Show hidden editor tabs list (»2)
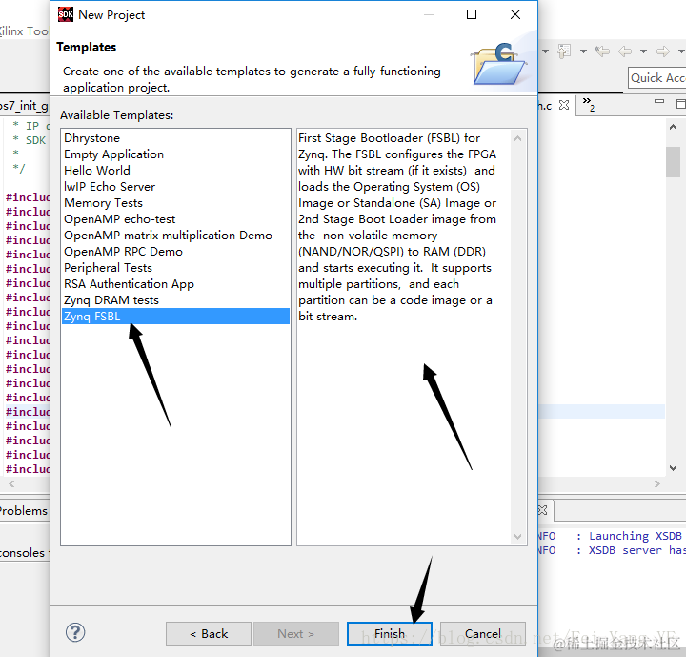The height and width of the screenshot is (657, 686). coord(589,104)
